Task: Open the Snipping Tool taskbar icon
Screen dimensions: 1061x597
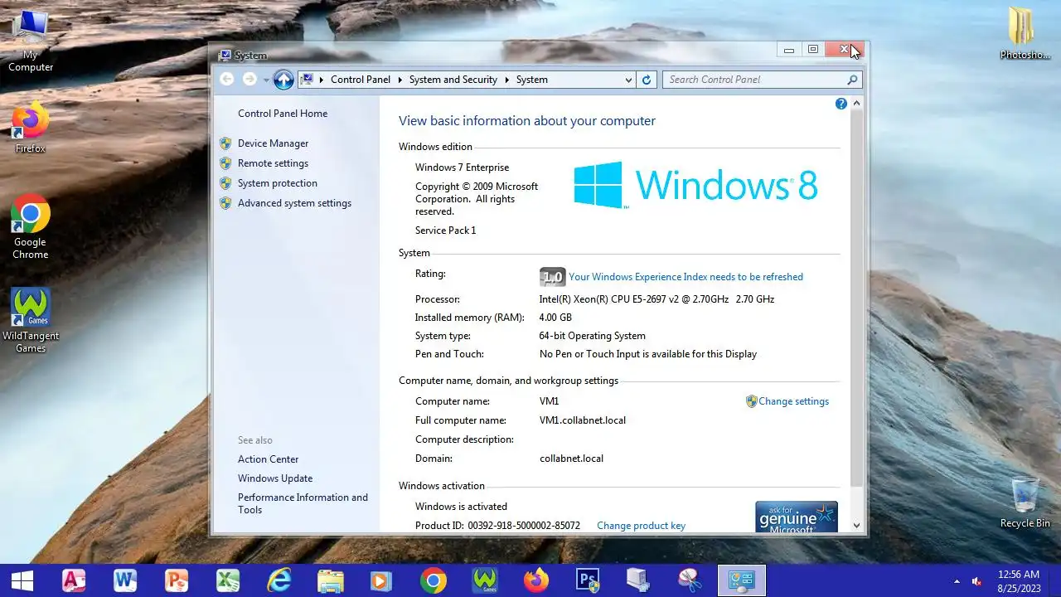Action: point(690,580)
